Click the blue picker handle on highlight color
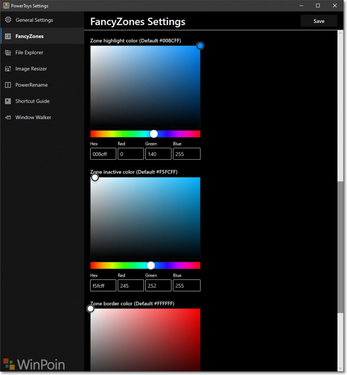The image size is (347, 375). 200,46
